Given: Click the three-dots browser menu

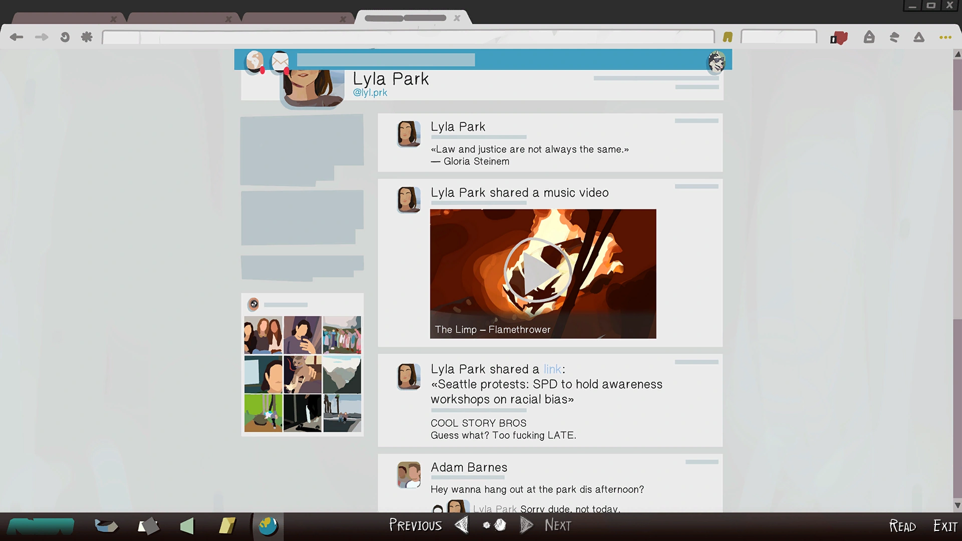Looking at the screenshot, I should tap(945, 38).
